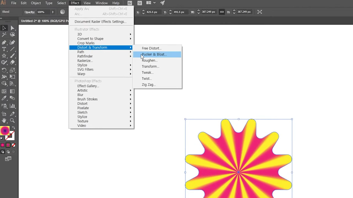This screenshot has width=353, height=198.
Task: Select the Shaper tool
Action: tap(4, 62)
